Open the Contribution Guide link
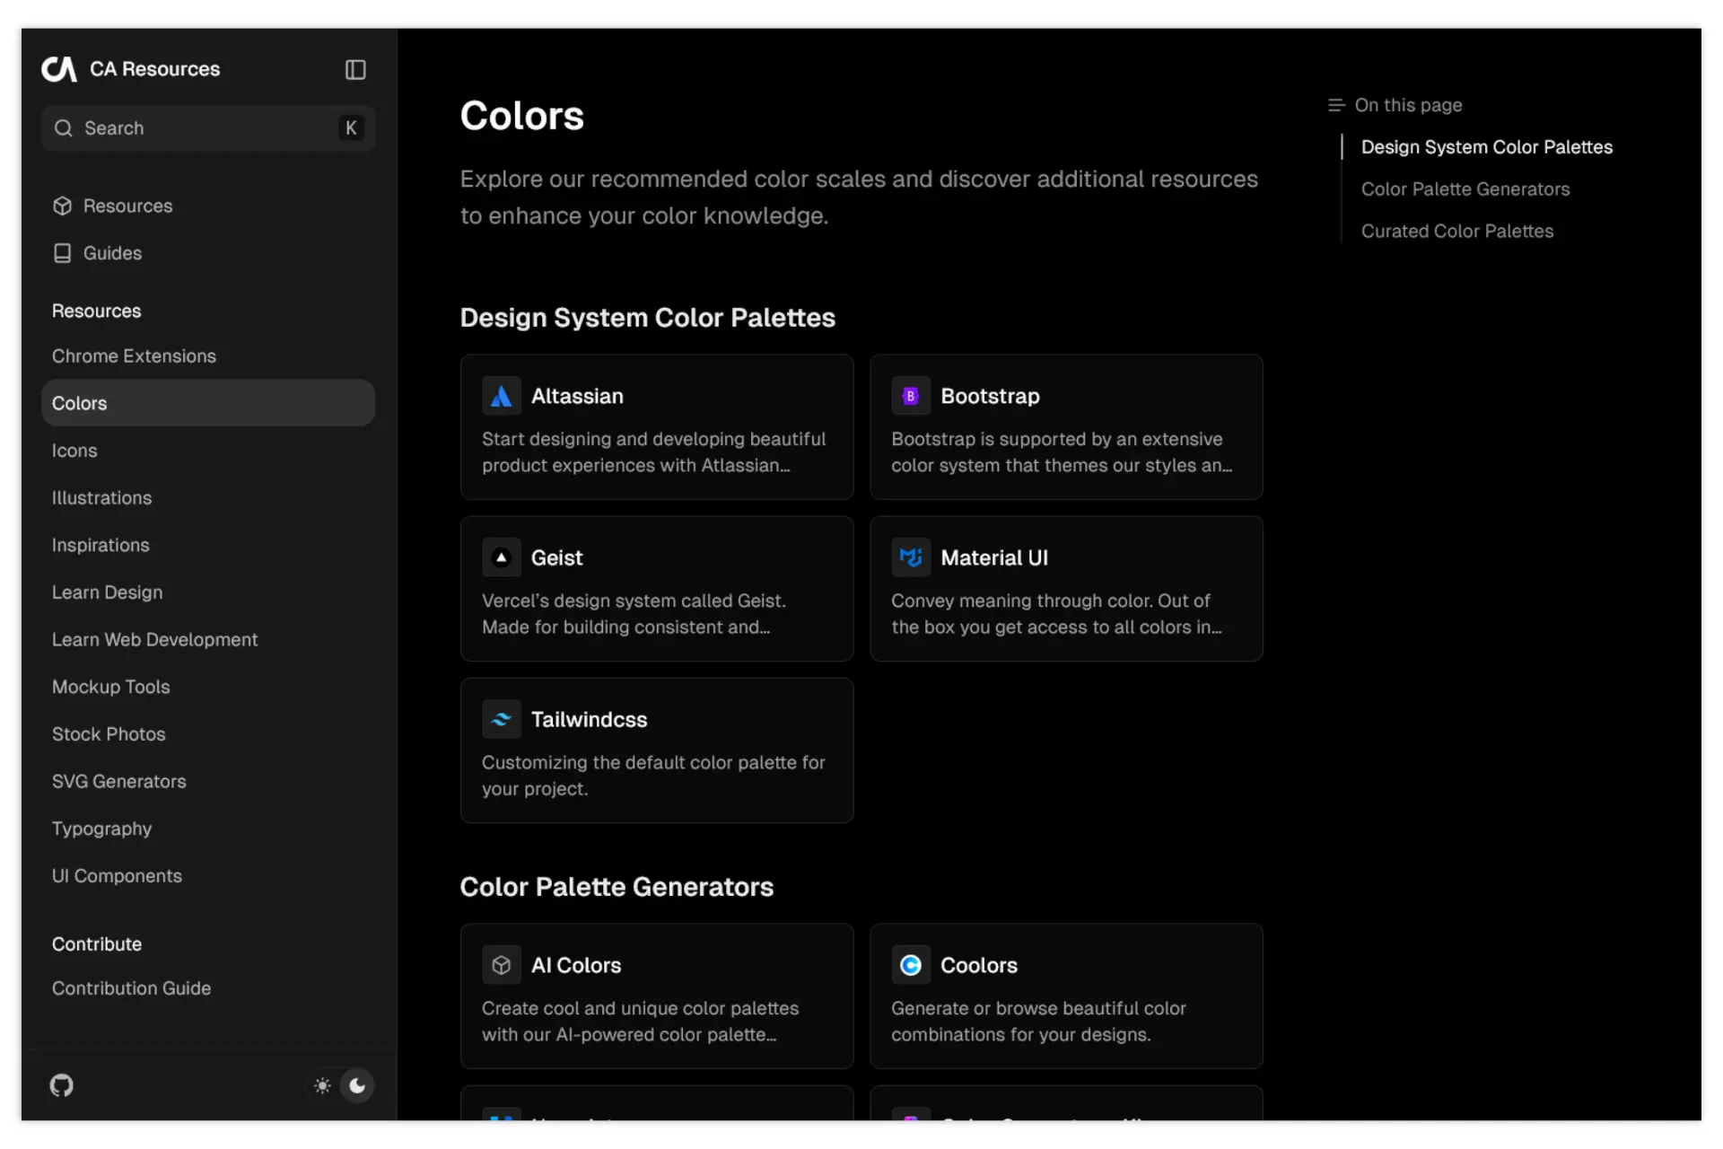This screenshot has width=1723, height=1149. click(131, 988)
